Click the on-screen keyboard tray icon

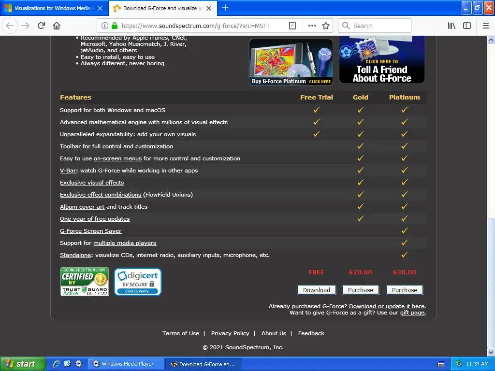click(441, 364)
